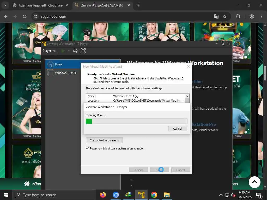This screenshot has width=267, height=200.
Task: Click the VMware Workstation title bar icon
Action: [44, 44]
